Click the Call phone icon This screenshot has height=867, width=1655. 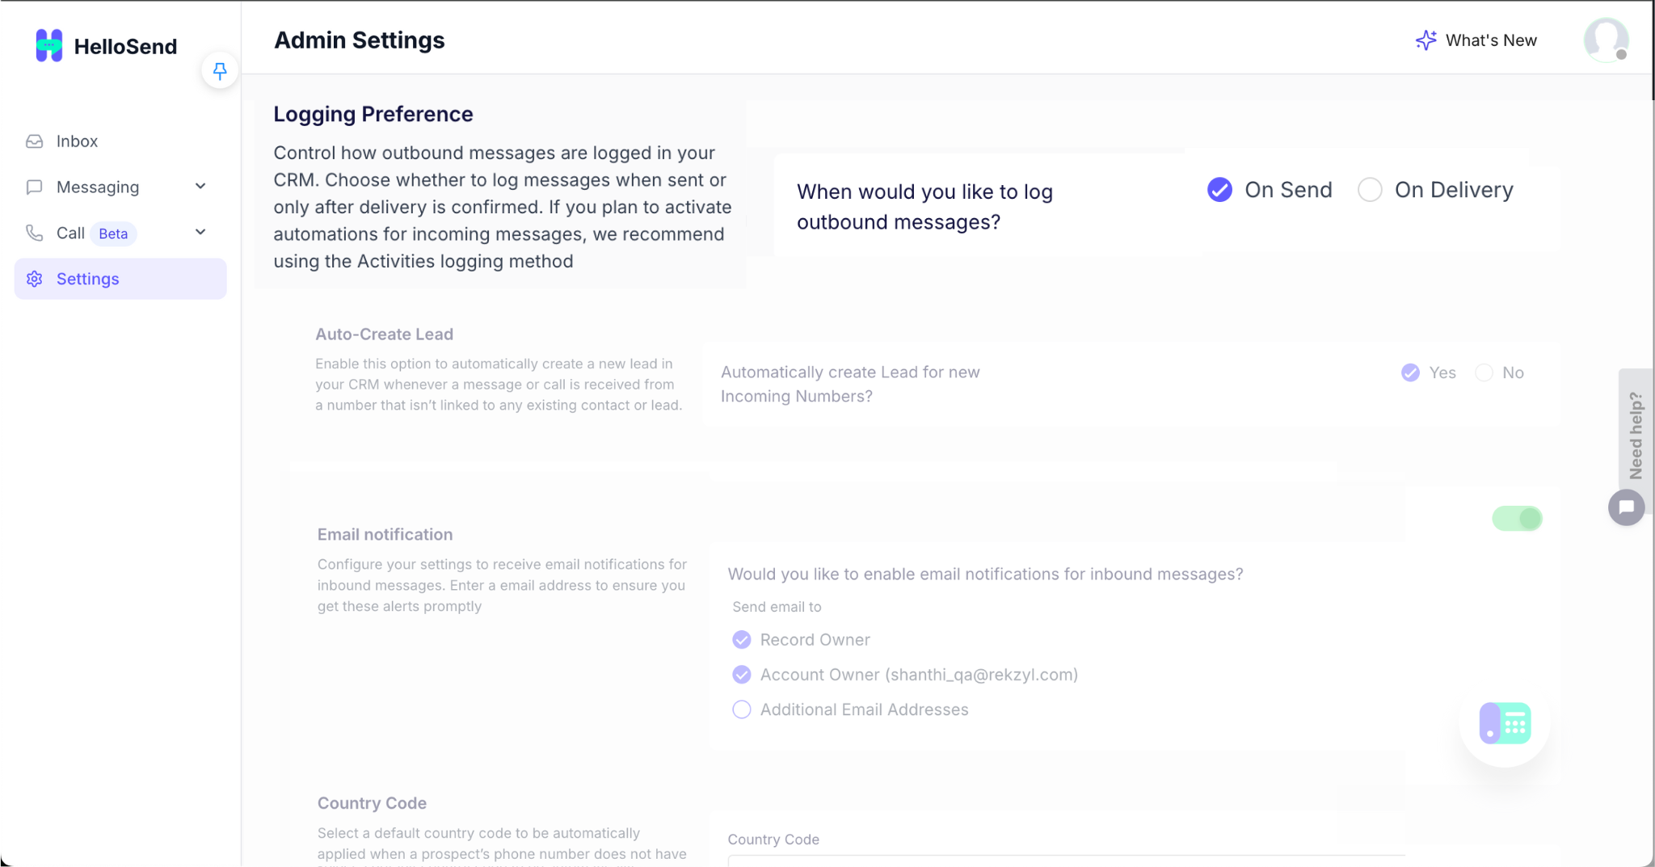[34, 233]
